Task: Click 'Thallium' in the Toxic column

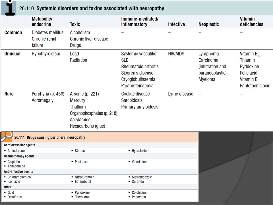Action: pyautogui.click(x=78, y=107)
